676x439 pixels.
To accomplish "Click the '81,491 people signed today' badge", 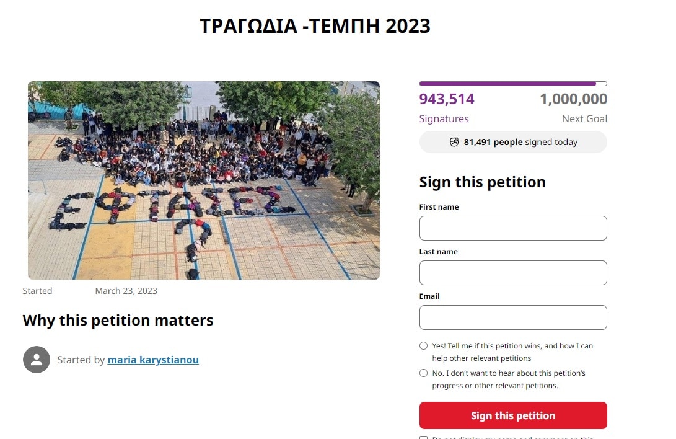I will pos(513,142).
